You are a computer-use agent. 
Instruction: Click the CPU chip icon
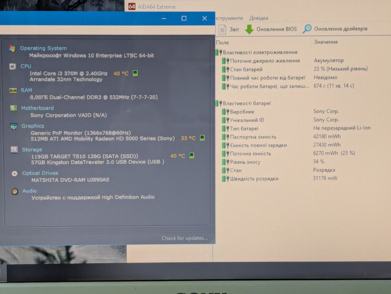[x=13, y=66]
